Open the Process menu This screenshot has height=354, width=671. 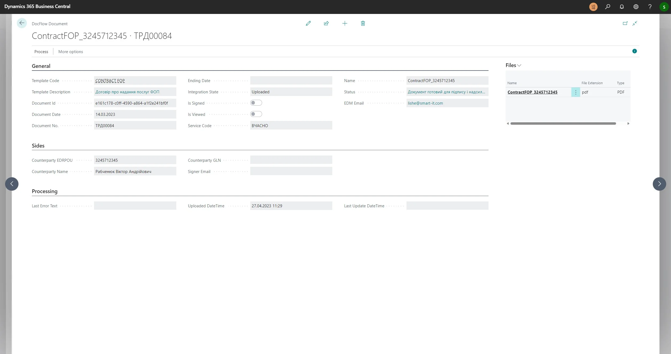click(41, 51)
